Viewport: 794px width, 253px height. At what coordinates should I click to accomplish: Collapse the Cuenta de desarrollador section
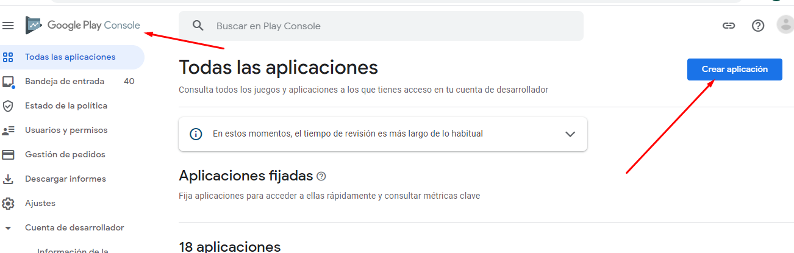tap(8, 228)
